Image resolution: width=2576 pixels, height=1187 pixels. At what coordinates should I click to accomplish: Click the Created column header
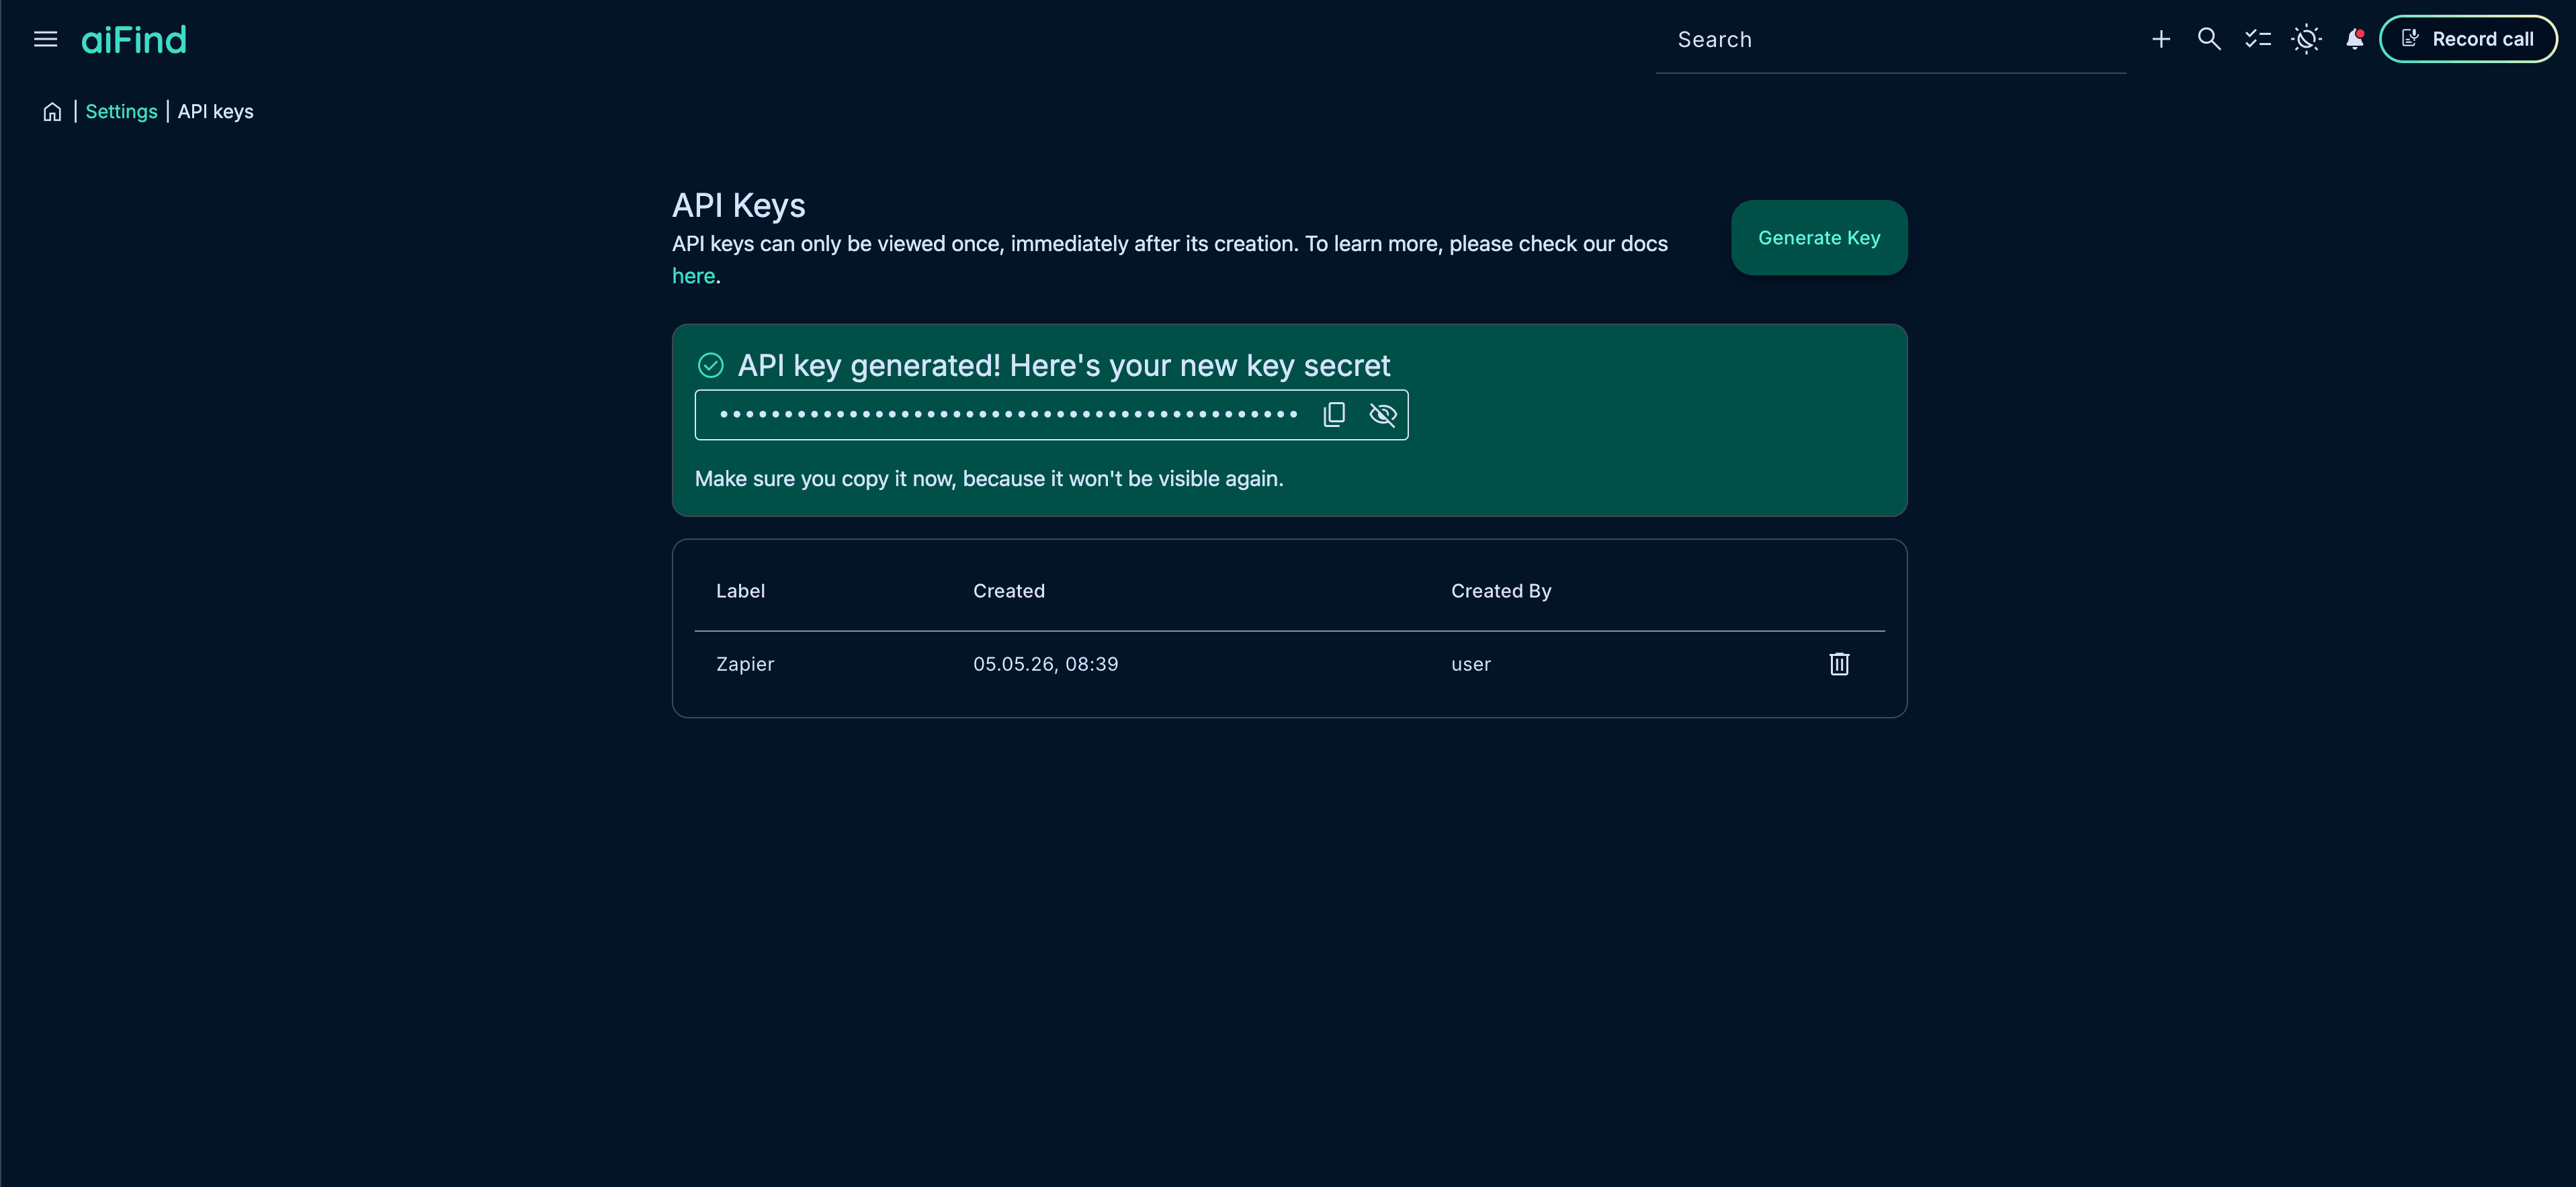1009,591
